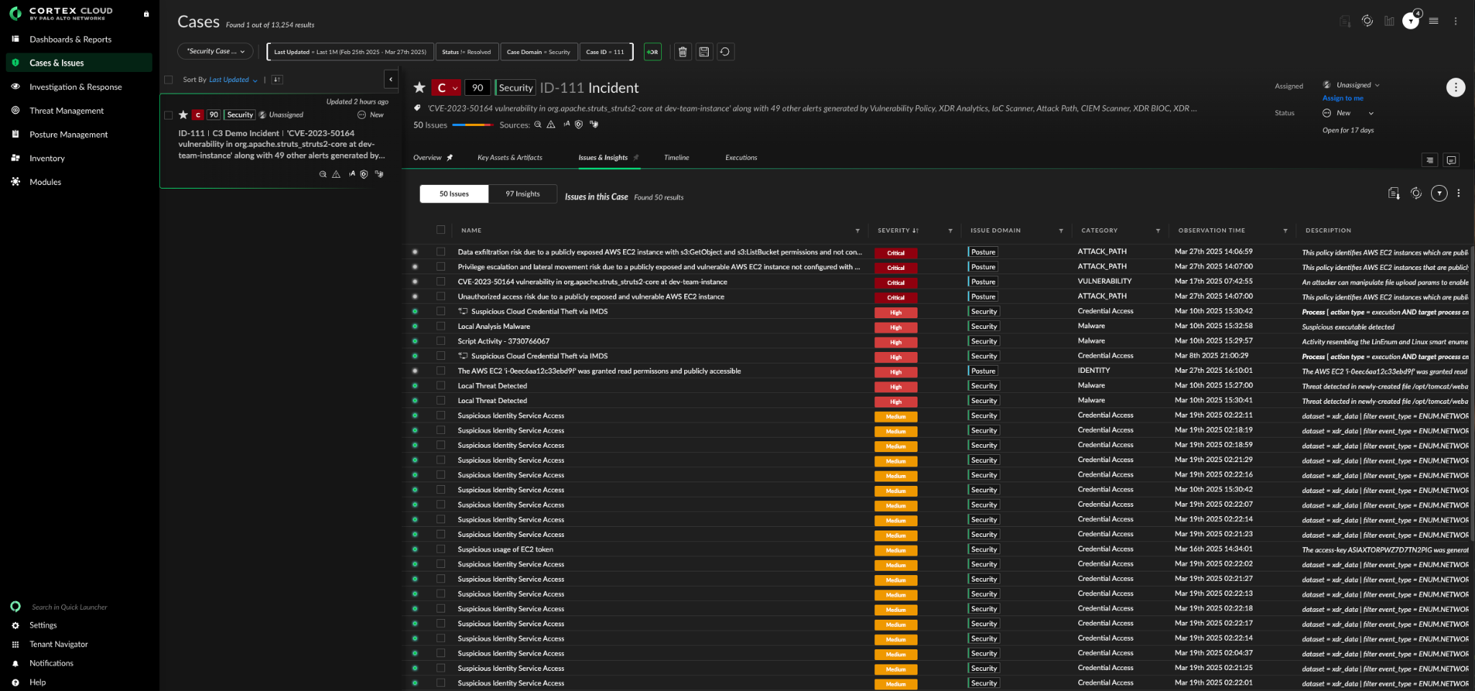1475x691 pixels.
Task: Open the New status dropdown
Action: click(1348, 113)
